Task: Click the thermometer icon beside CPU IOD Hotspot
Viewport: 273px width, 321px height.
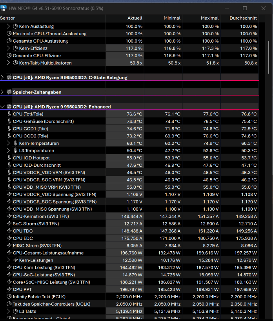Action: pyautogui.click(x=9, y=158)
